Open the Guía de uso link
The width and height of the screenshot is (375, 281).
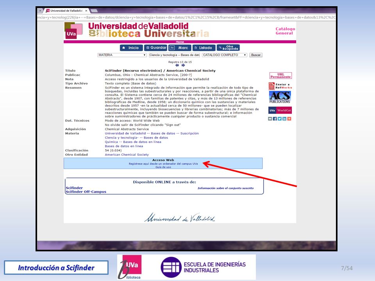pyautogui.click(x=163, y=167)
